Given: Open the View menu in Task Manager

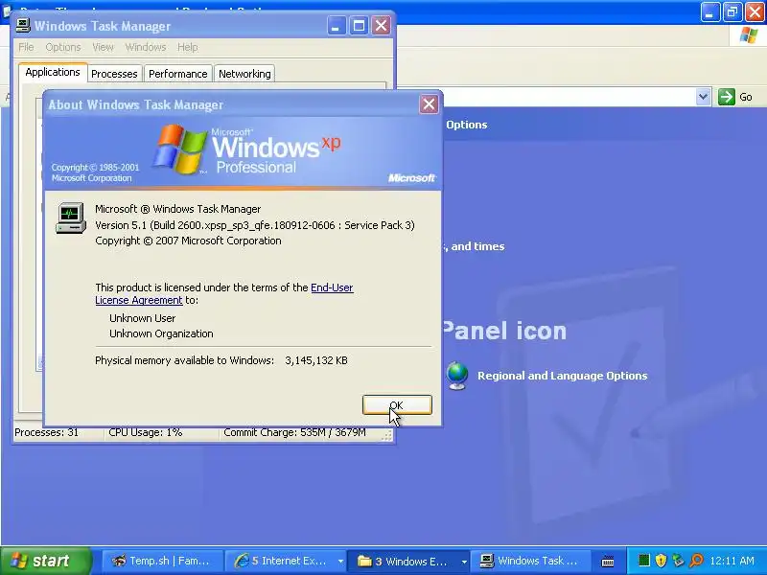Looking at the screenshot, I should click(103, 47).
